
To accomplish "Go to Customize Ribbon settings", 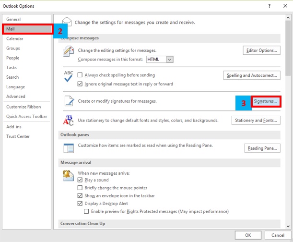I will tap(23, 107).
